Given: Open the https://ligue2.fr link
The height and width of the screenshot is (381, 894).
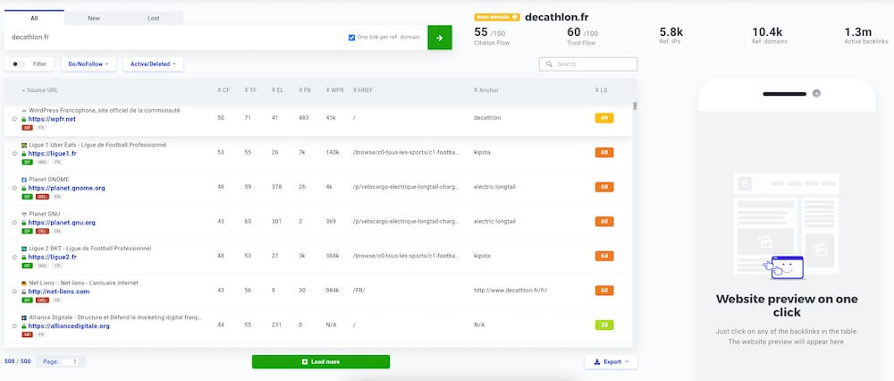Looking at the screenshot, I should click(x=53, y=258).
